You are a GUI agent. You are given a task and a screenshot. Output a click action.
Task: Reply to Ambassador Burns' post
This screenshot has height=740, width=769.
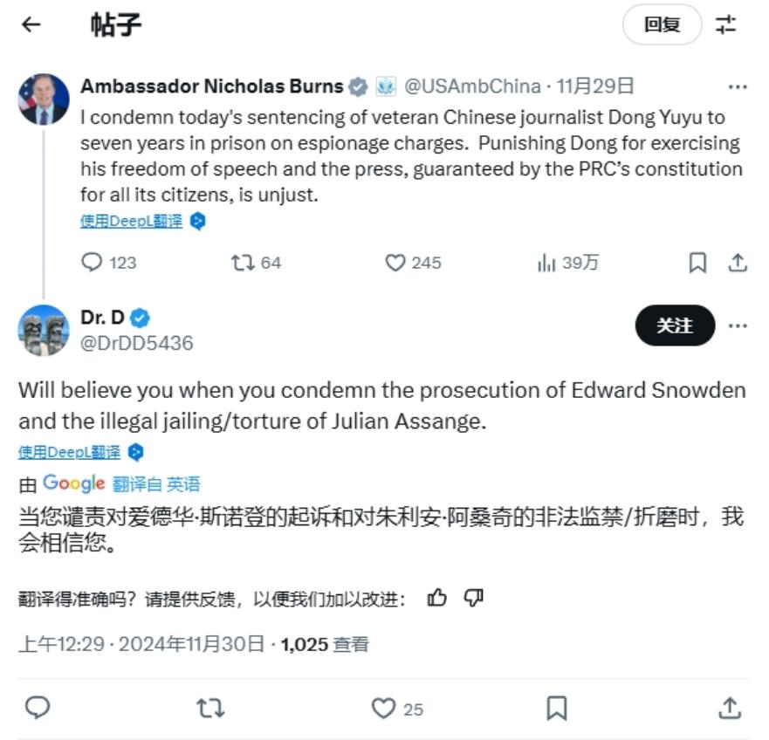click(108, 263)
